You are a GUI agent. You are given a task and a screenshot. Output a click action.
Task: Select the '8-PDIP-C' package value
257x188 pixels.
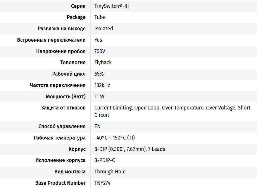[x=104, y=160]
